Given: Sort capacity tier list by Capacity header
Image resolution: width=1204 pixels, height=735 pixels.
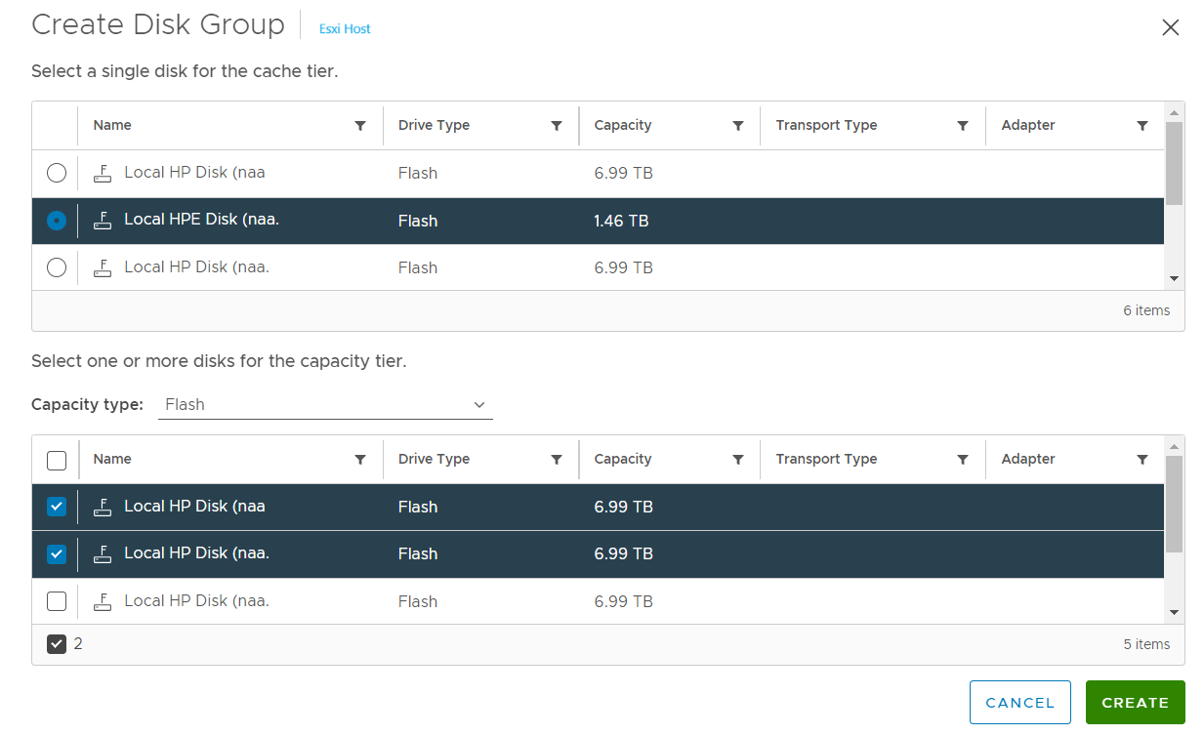Looking at the screenshot, I should click(623, 459).
